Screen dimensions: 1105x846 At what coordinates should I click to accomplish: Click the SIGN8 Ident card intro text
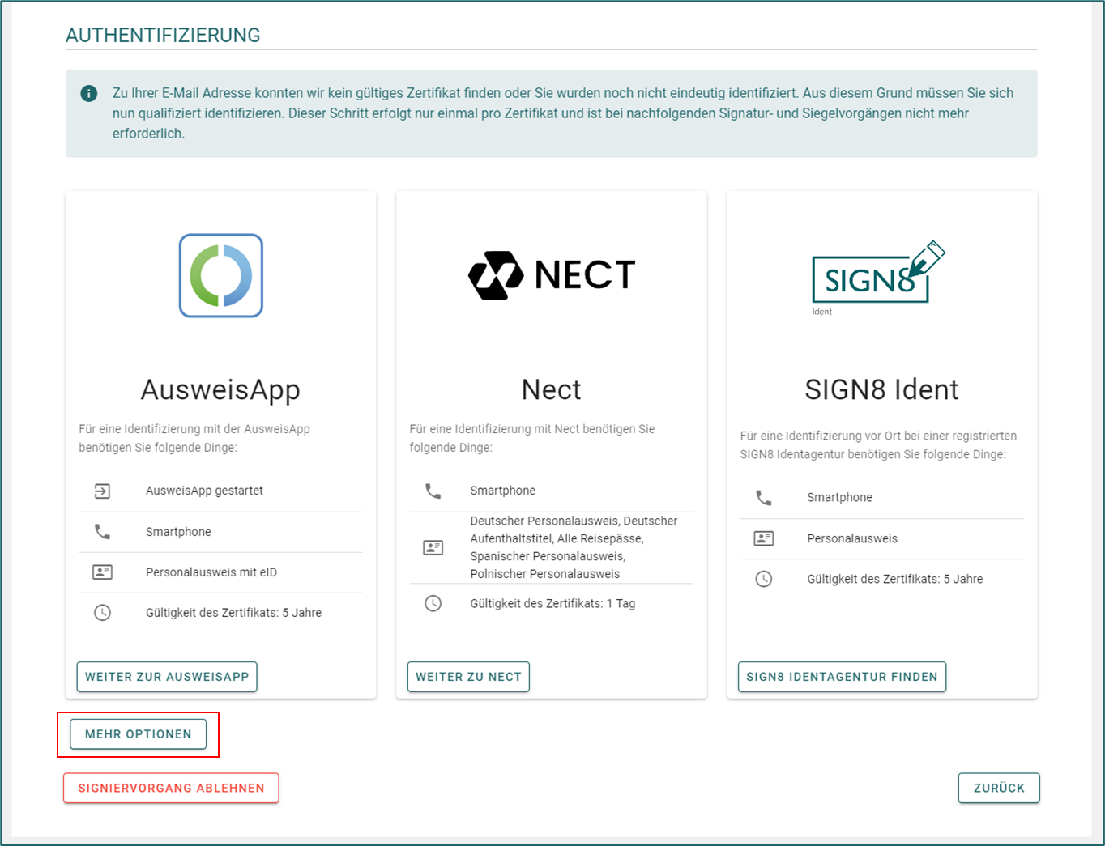pyautogui.click(x=878, y=444)
